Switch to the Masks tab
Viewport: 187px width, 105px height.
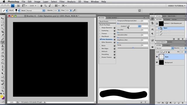170,42
